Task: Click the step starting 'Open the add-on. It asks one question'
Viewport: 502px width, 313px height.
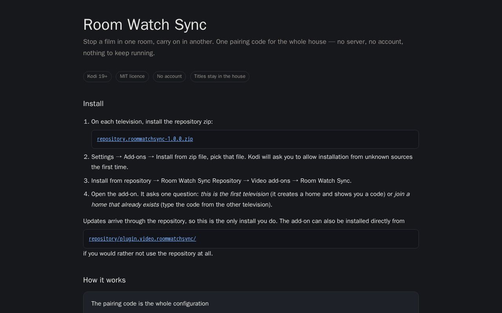Action: tap(251, 199)
